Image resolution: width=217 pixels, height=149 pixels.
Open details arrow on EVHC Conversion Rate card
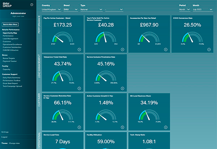pyautogui.click(x=209, y=50)
